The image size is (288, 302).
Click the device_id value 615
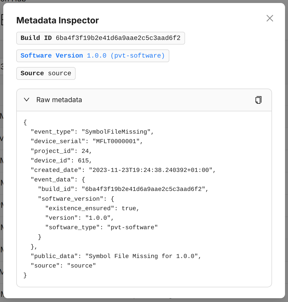pyautogui.click(x=85, y=160)
